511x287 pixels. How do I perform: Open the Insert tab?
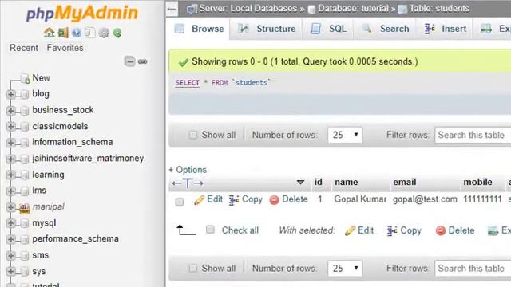point(445,29)
